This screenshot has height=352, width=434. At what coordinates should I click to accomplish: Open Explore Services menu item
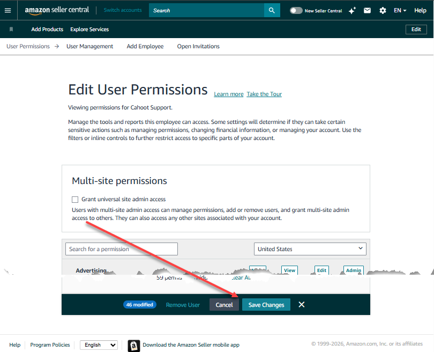pos(89,29)
